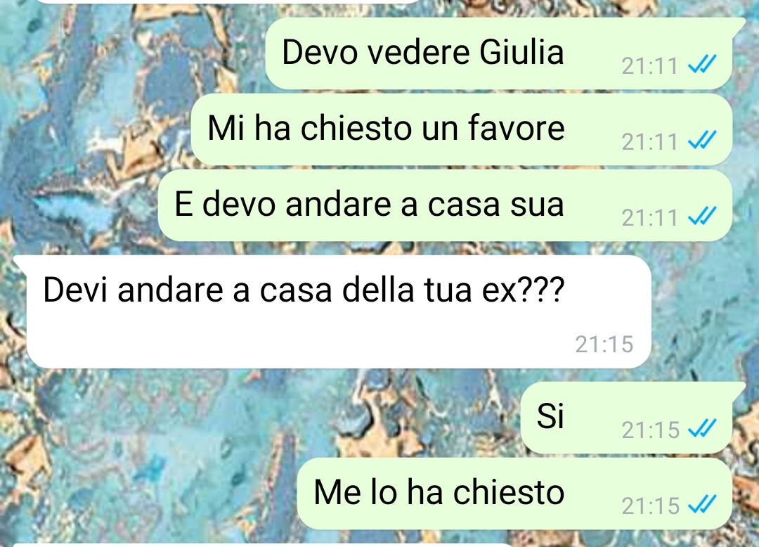Tap the read receipt ticks on "Me lo ha chiesto"
Screen dimensions: 759x547
[702, 504]
